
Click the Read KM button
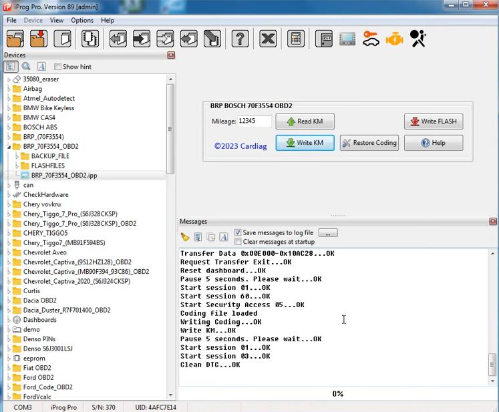point(305,122)
